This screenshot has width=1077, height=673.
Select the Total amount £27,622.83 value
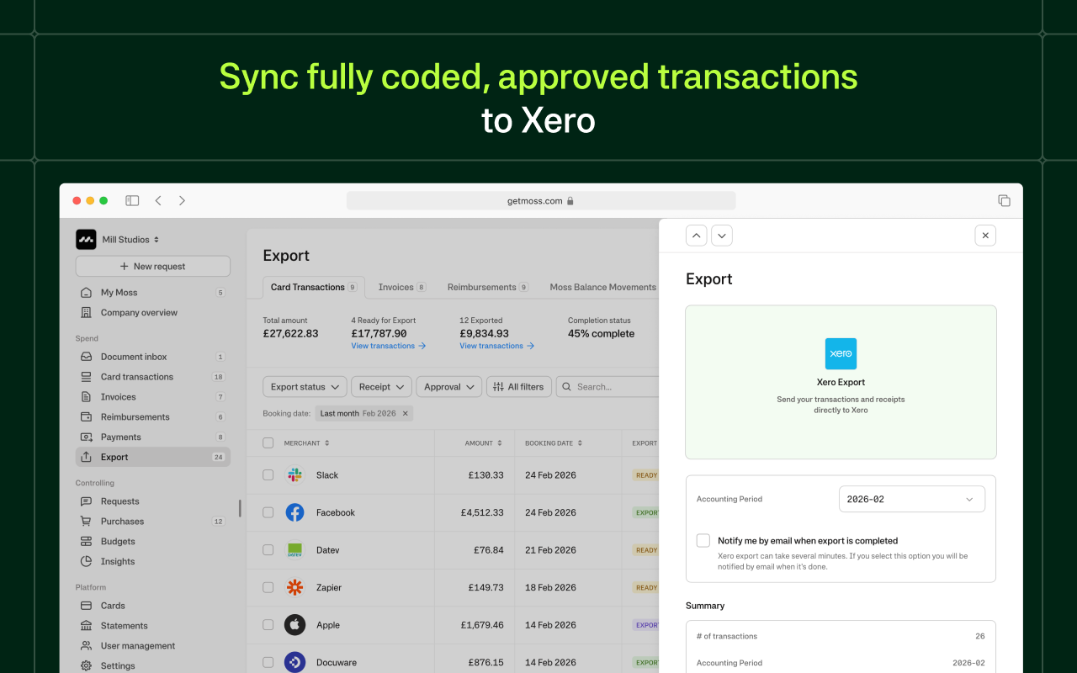(x=290, y=334)
